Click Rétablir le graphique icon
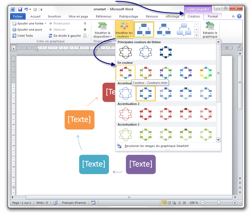Image resolution: width=251 pixels, height=213 pixels. 210,26
